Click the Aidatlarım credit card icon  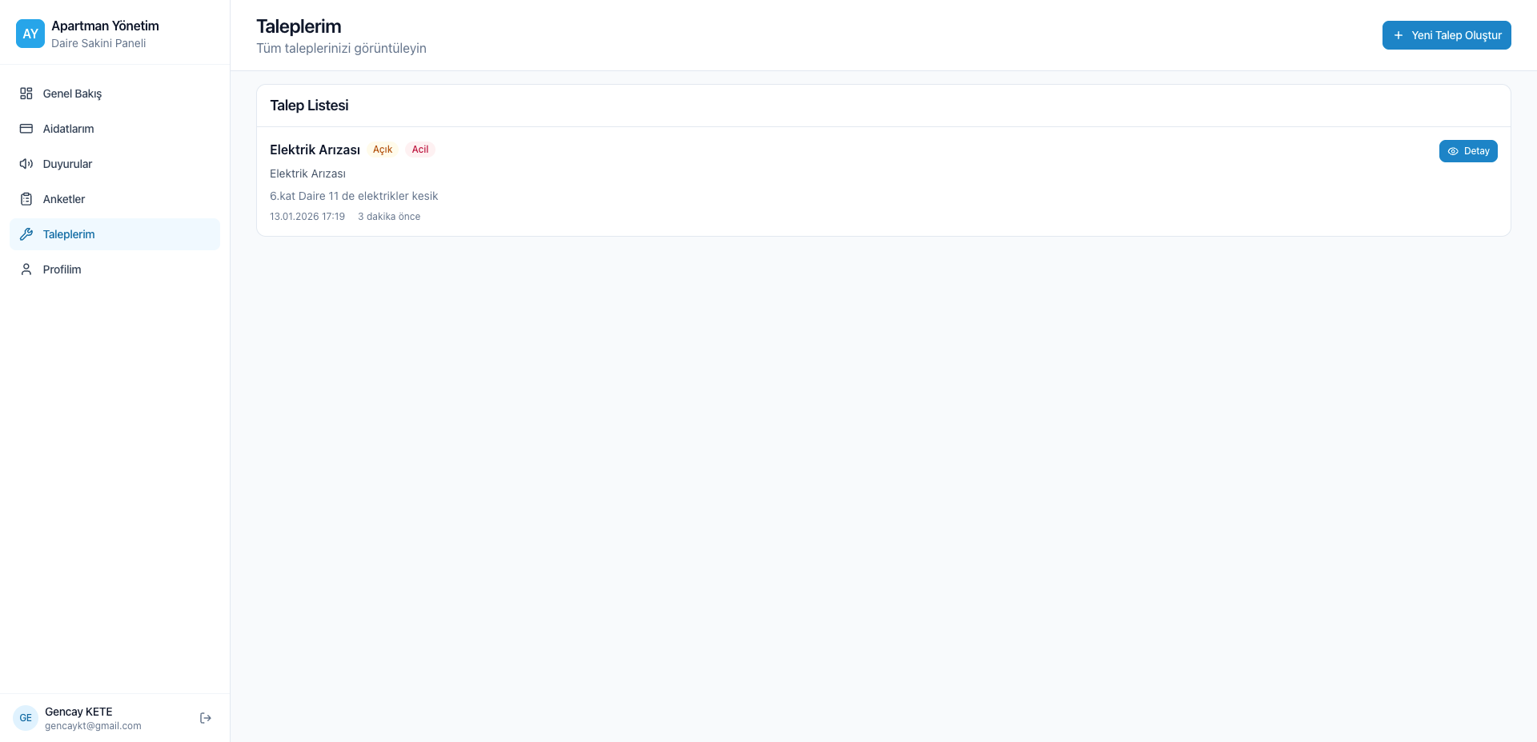click(26, 129)
